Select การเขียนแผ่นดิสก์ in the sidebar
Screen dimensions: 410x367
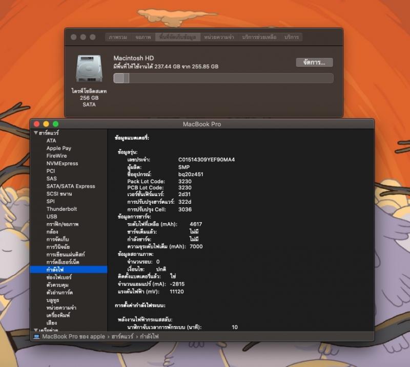pos(66,254)
